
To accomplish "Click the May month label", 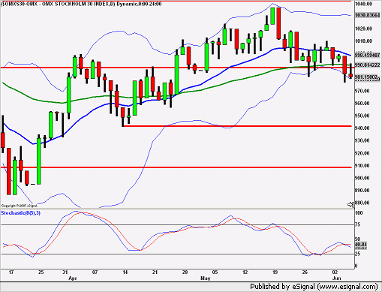I will tap(206, 278).
